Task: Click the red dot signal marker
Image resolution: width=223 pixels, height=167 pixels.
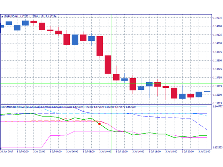Action: 100,124
